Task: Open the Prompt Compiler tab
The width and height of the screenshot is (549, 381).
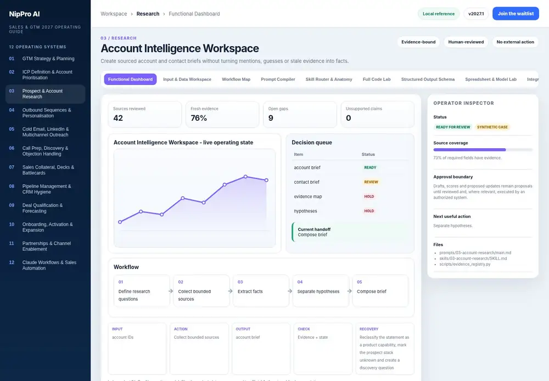Action: pyautogui.click(x=278, y=79)
